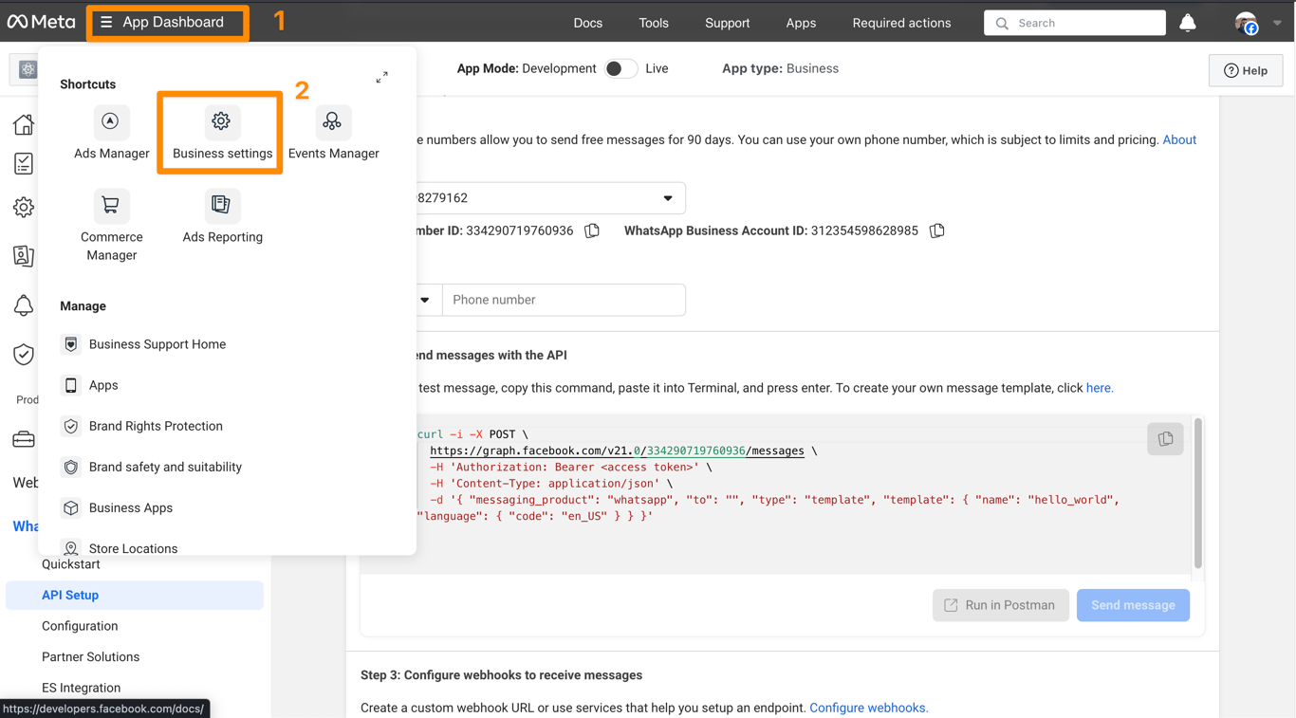Viewport: 1296px width, 718px height.
Task: Click the app icon beside the sidebar top
Action: coord(28,69)
